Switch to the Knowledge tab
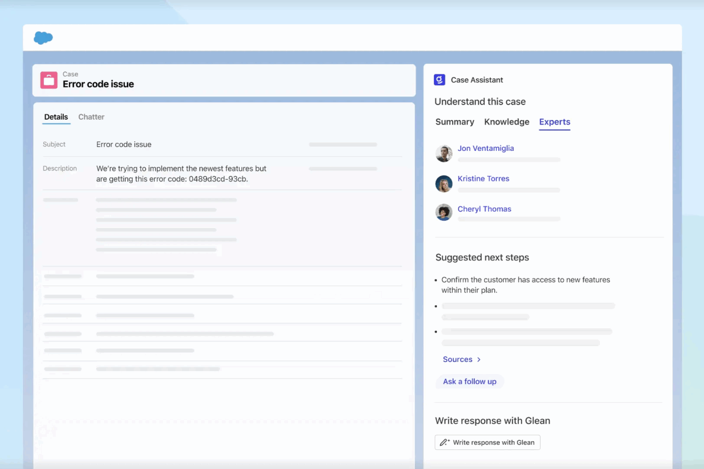704x469 pixels. (x=506, y=122)
